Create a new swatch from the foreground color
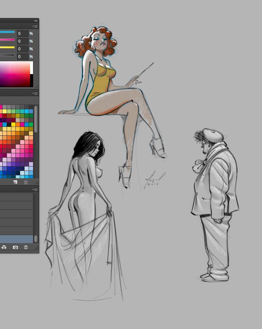Viewport: 262px width, 329px height. tap(15, 182)
